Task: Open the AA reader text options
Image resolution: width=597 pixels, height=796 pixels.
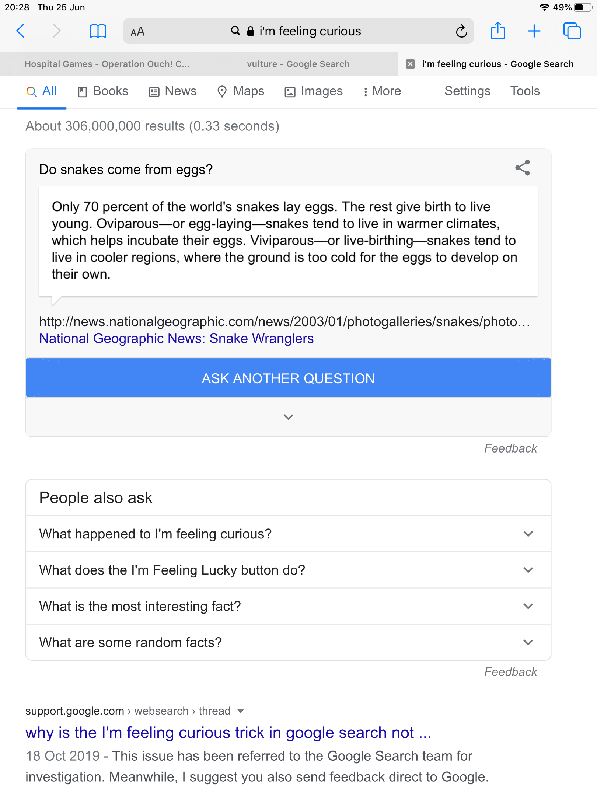Action: (137, 32)
